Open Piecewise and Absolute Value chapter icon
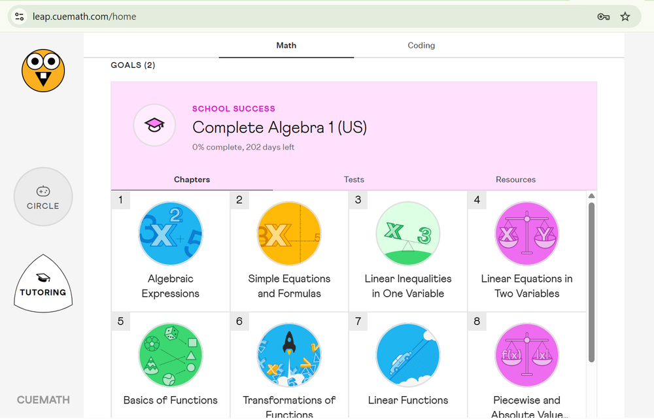 526,355
